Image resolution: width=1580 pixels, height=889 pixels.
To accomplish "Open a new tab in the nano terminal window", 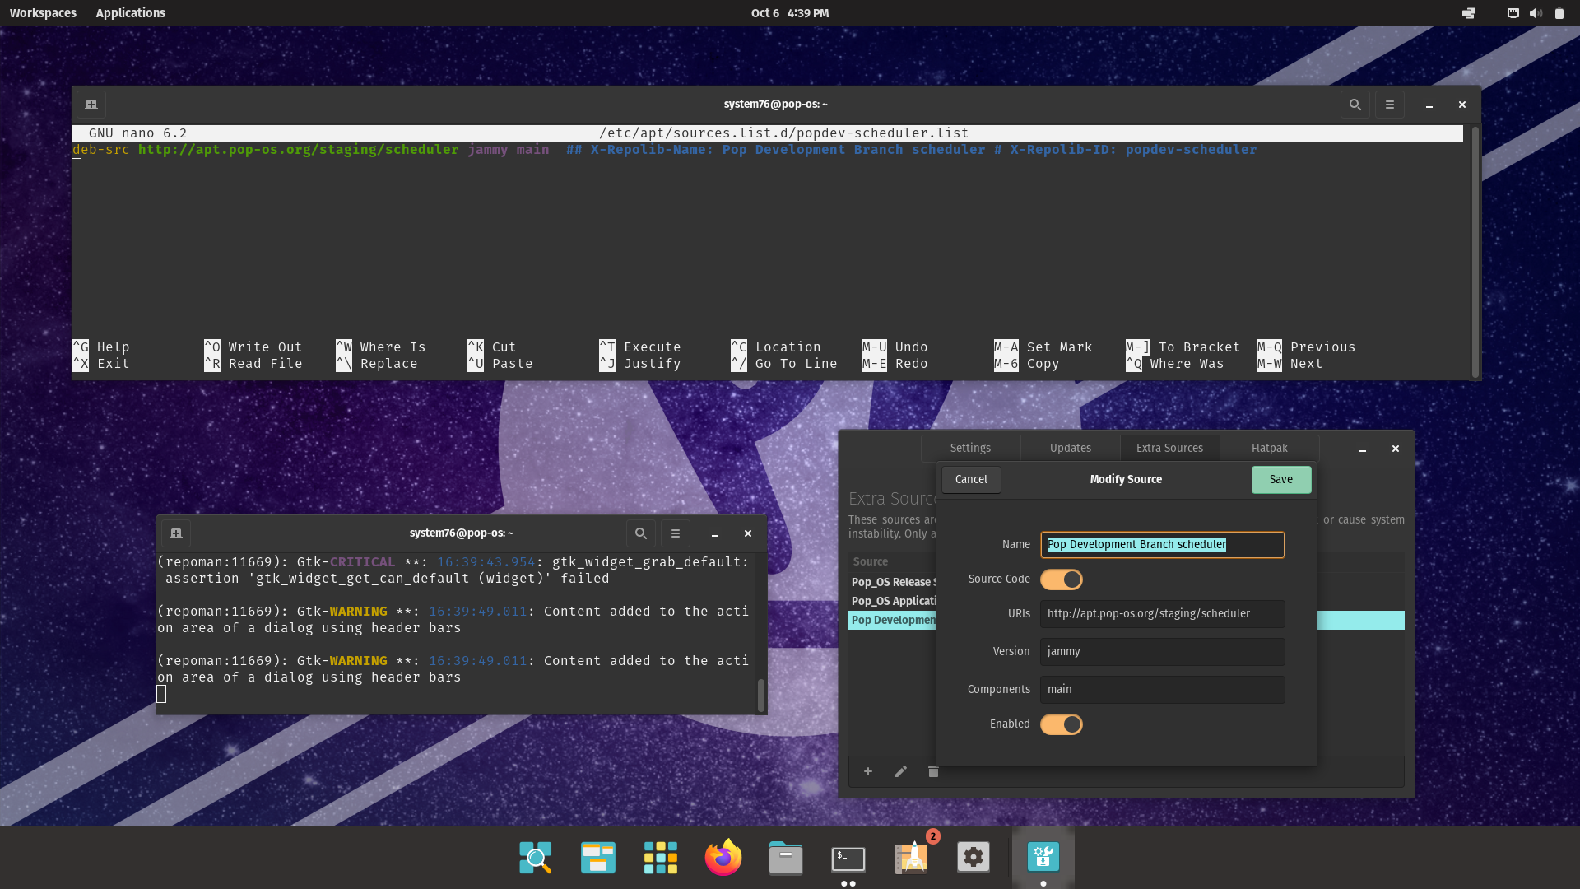I will pyautogui.click(x=91, y=105).
